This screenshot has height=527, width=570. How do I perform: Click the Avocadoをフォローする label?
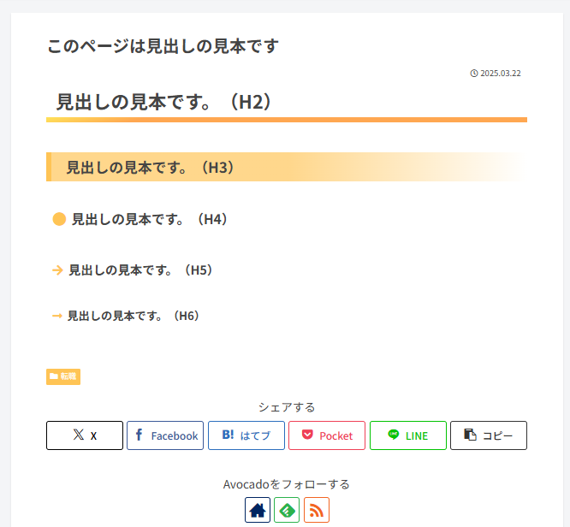[287, 484]
